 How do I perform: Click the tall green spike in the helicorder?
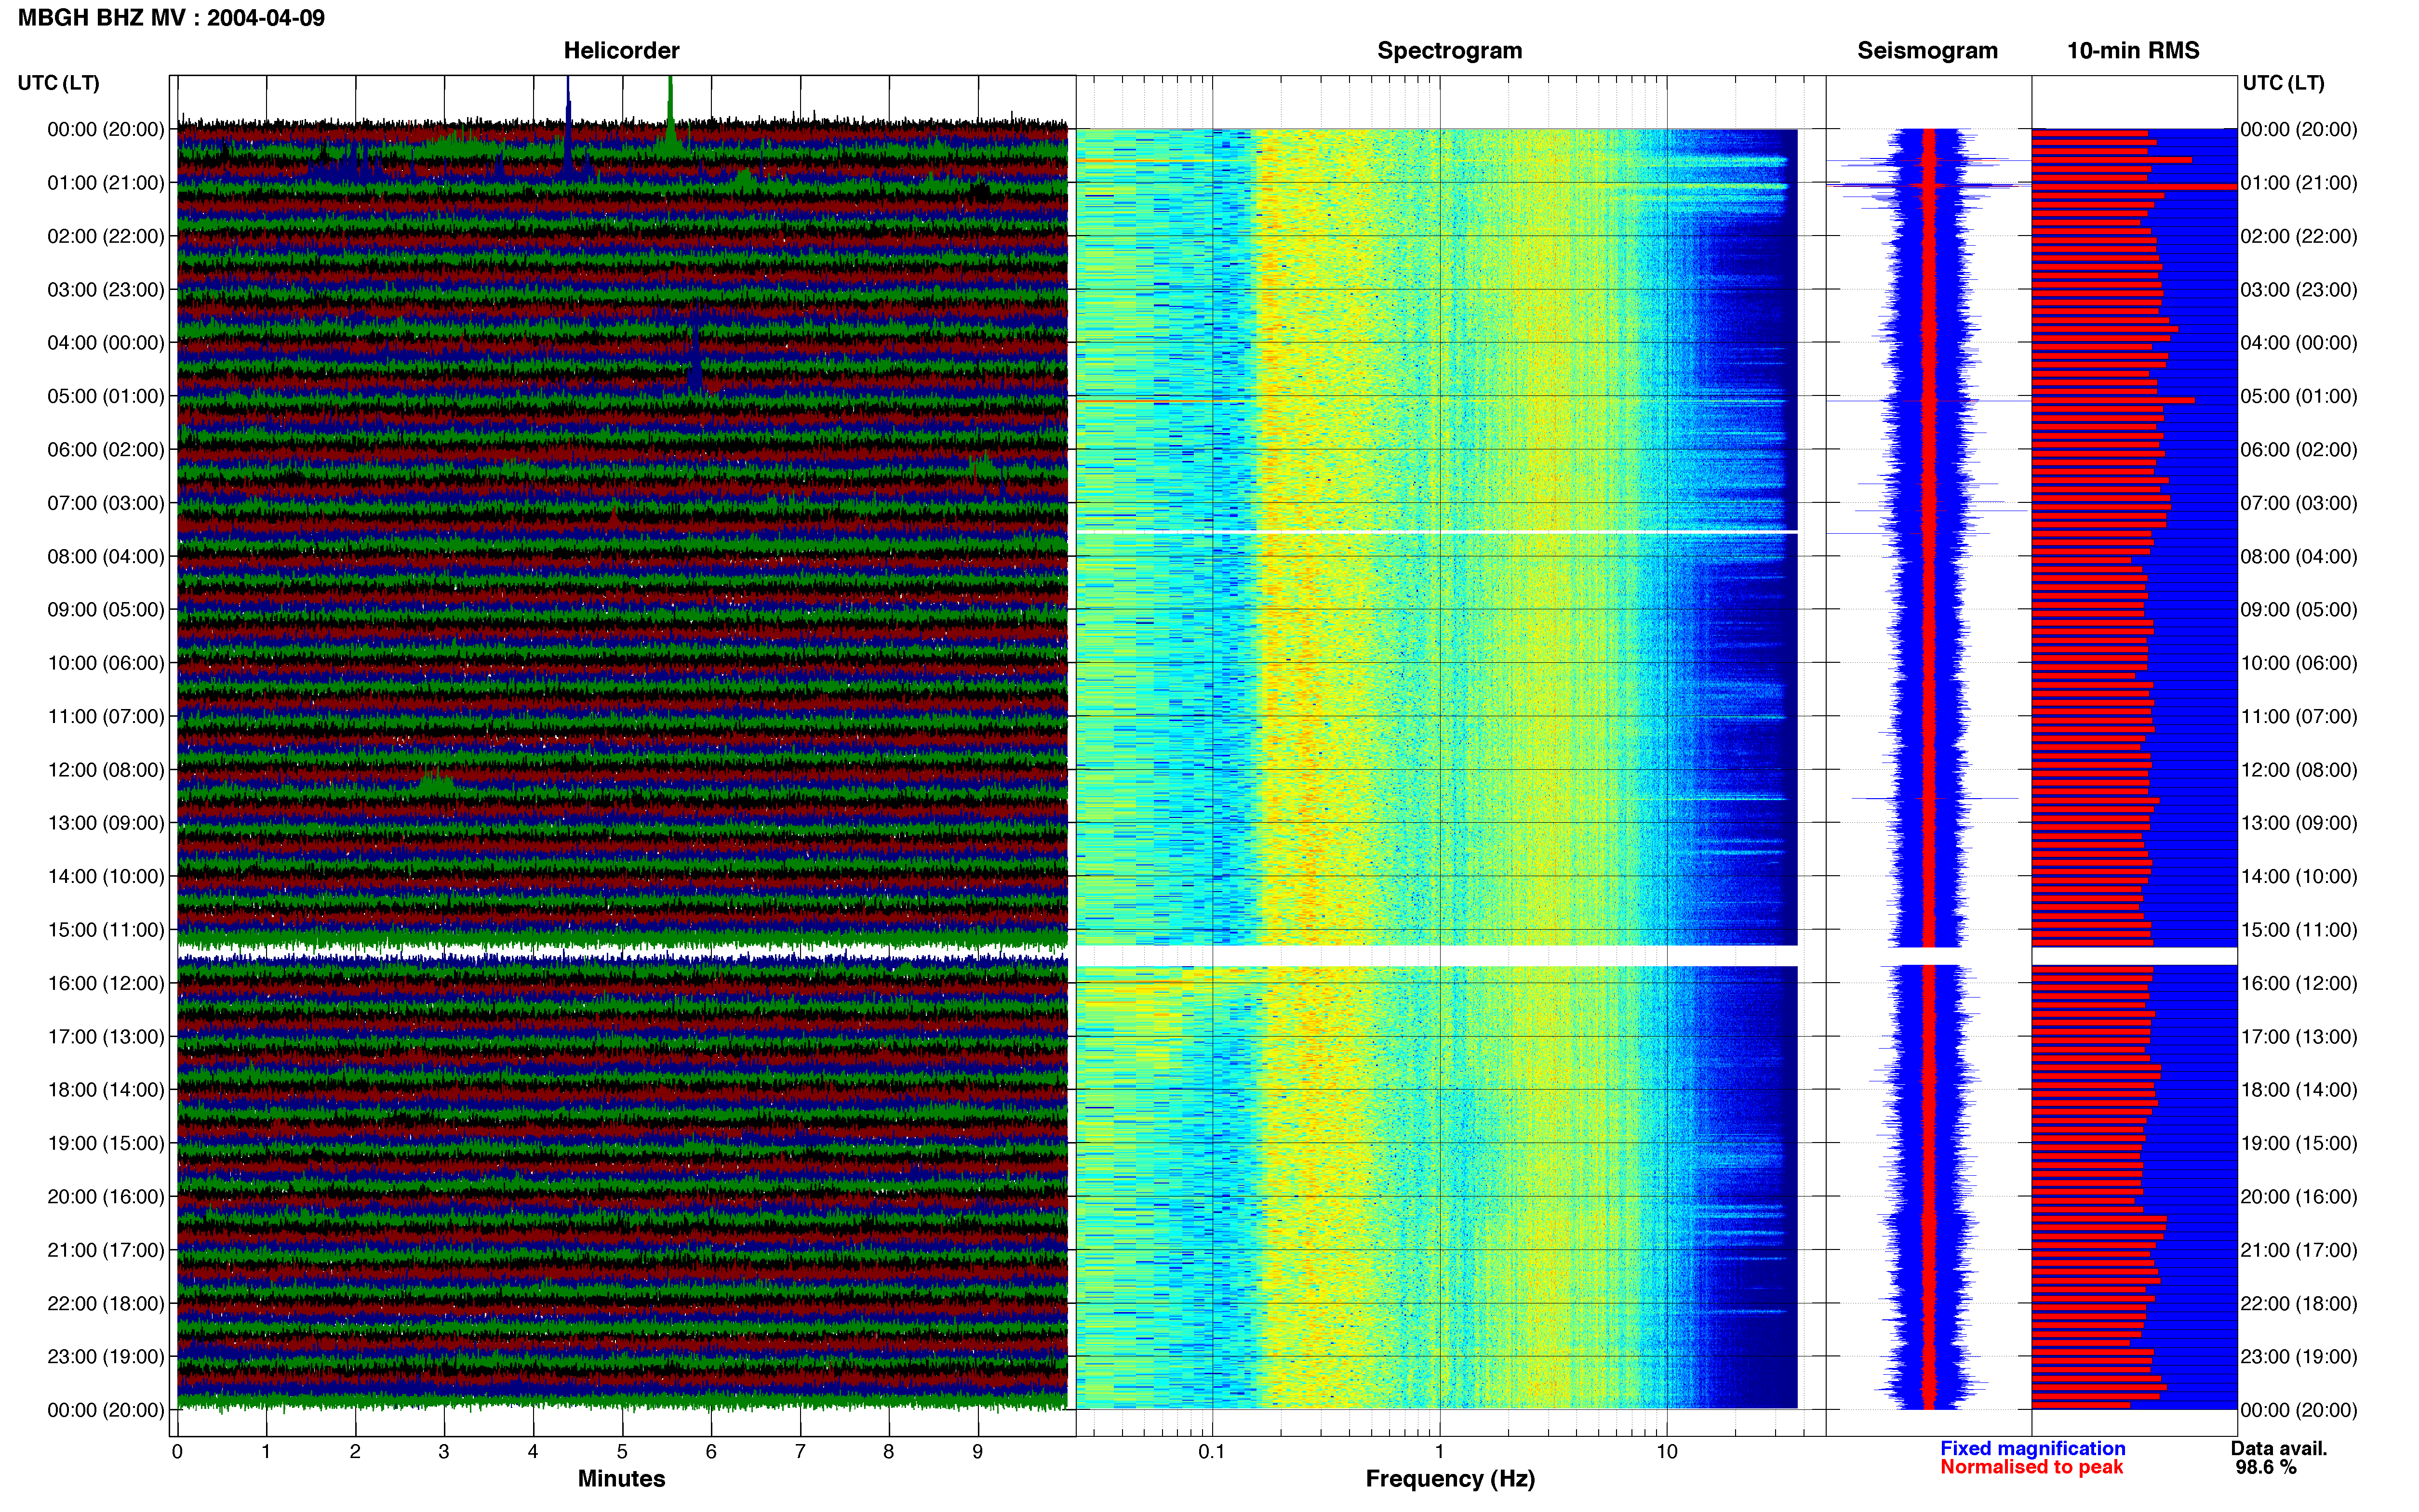(x=670, y=115)
